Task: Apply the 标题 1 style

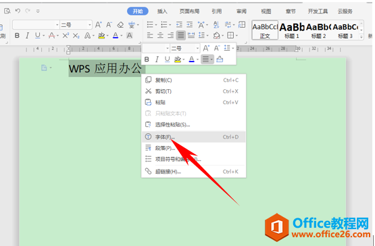Action: point(291,30)
